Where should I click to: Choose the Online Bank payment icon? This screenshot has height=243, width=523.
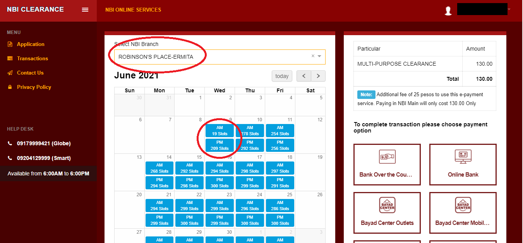click(x=463, y=157)
